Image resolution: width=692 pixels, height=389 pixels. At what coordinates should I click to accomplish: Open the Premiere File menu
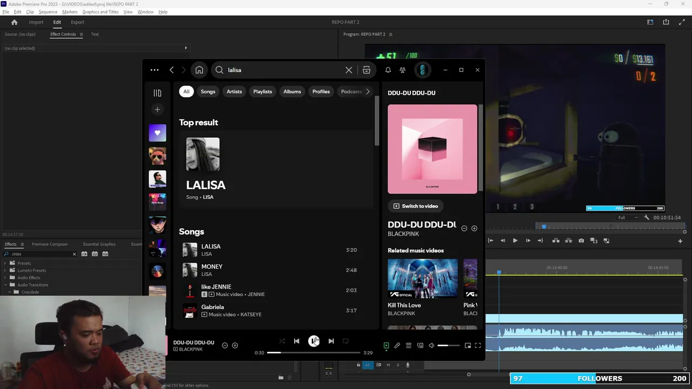[x=5, y=12]
